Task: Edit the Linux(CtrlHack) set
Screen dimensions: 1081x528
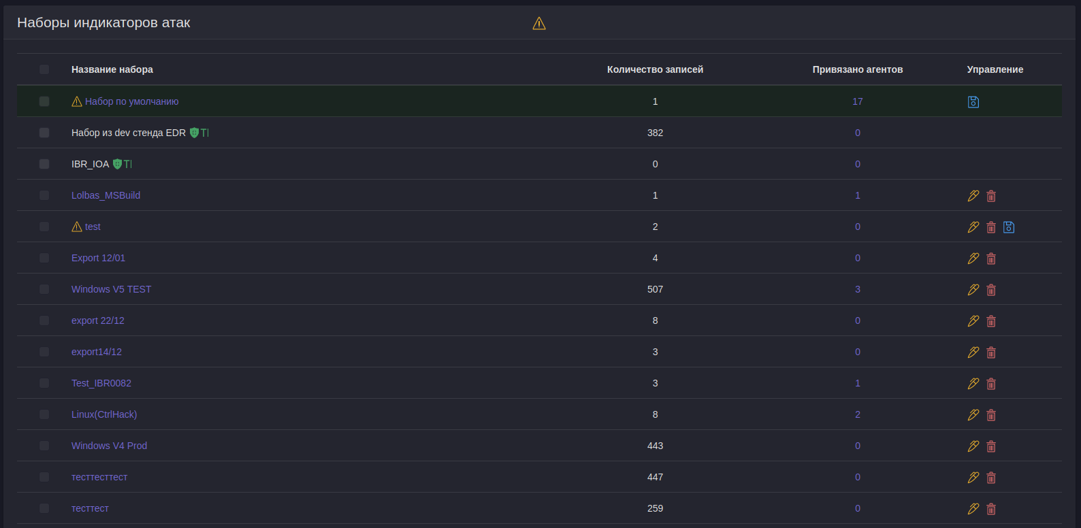Action: click(973, 415)
